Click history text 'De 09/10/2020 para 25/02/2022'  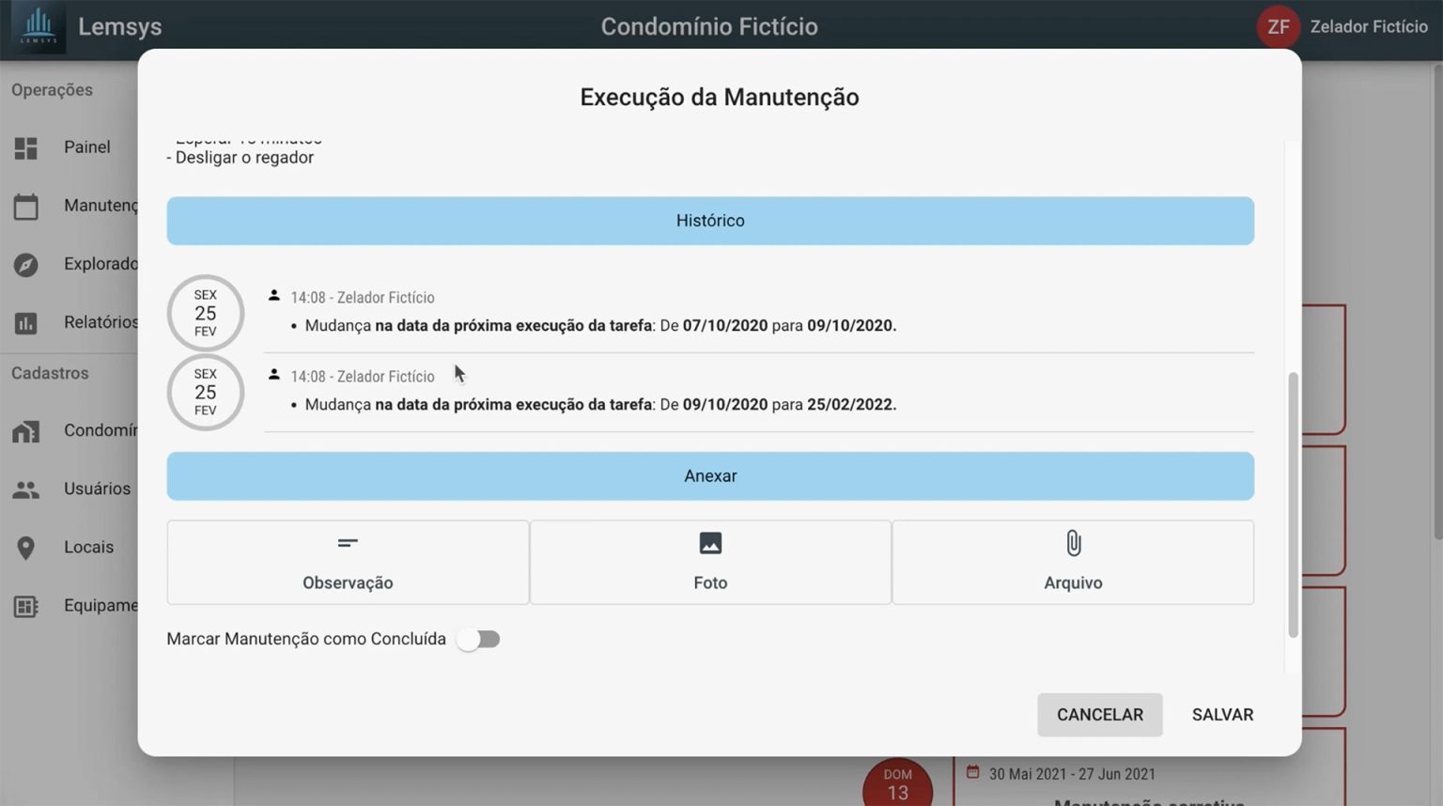tap(778, 405)
